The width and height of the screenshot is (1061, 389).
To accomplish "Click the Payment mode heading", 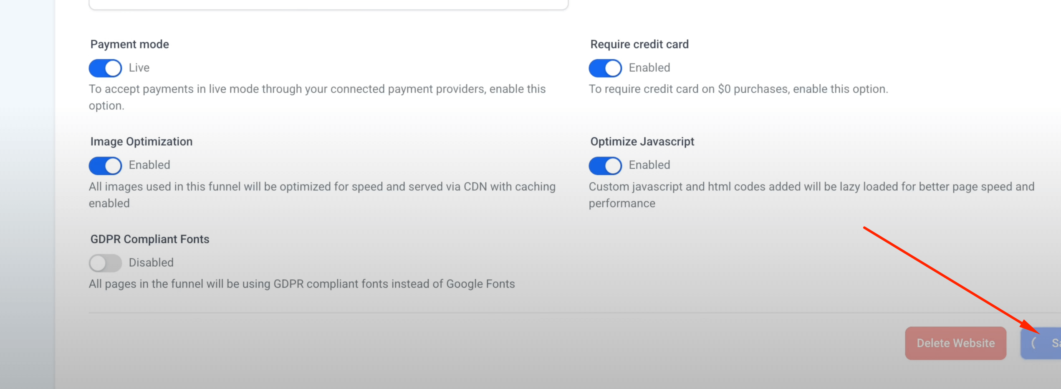I will tap(129, 44).
